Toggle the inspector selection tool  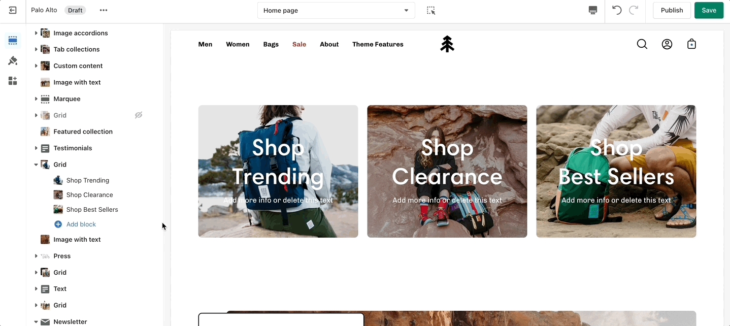[x=431, y=10]
